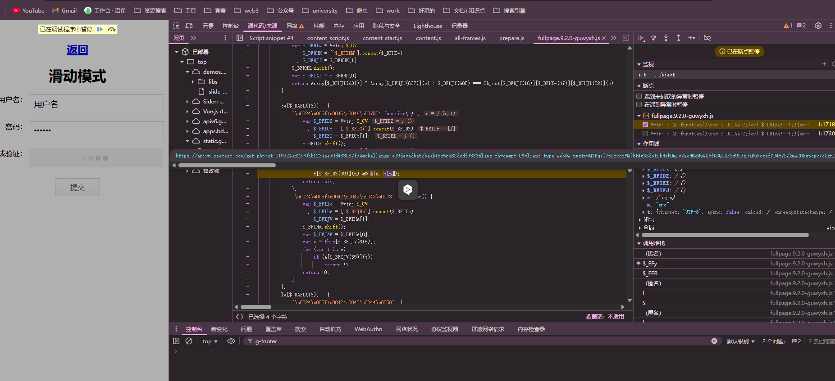The height and width of the screenshot is (381, 835).
Task: Switch to the 网络 Network panel
Action: tap(295, 26)
